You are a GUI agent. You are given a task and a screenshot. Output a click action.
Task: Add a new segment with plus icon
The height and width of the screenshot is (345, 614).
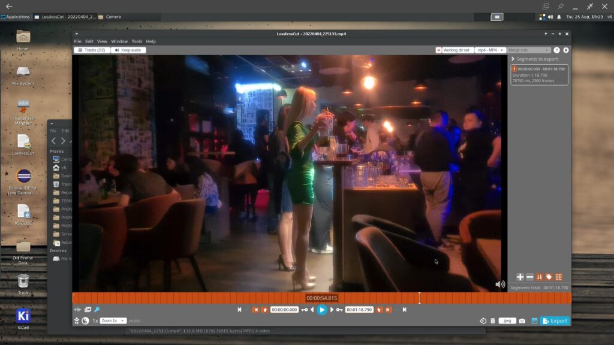(x=520, y=277)
